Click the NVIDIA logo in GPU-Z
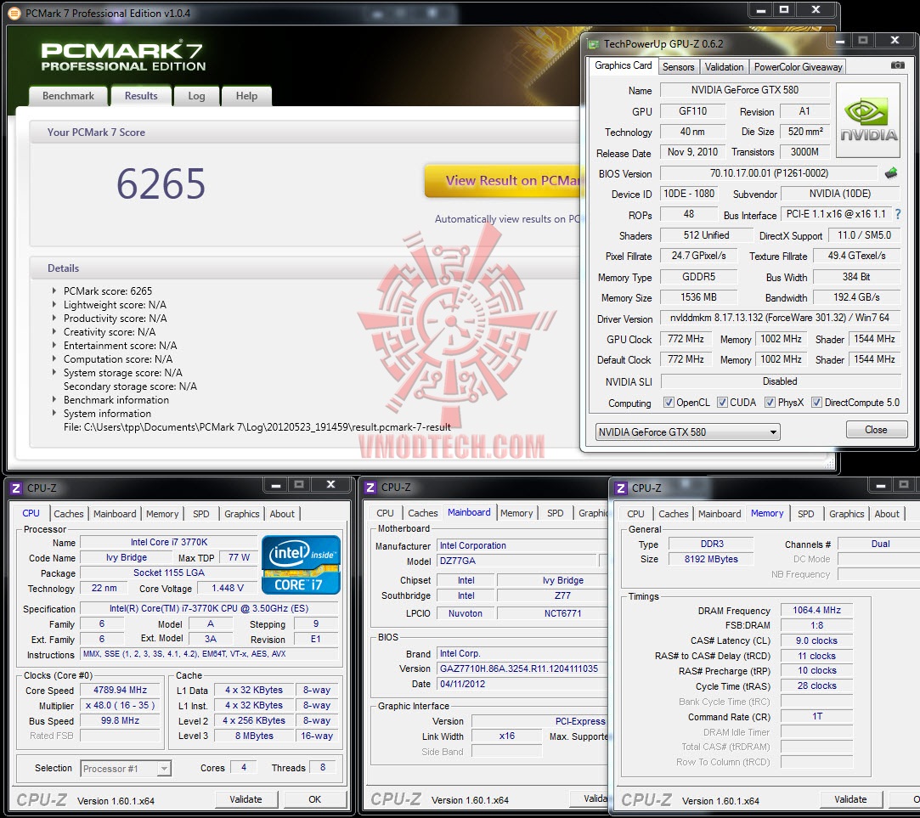 (868, 121)
